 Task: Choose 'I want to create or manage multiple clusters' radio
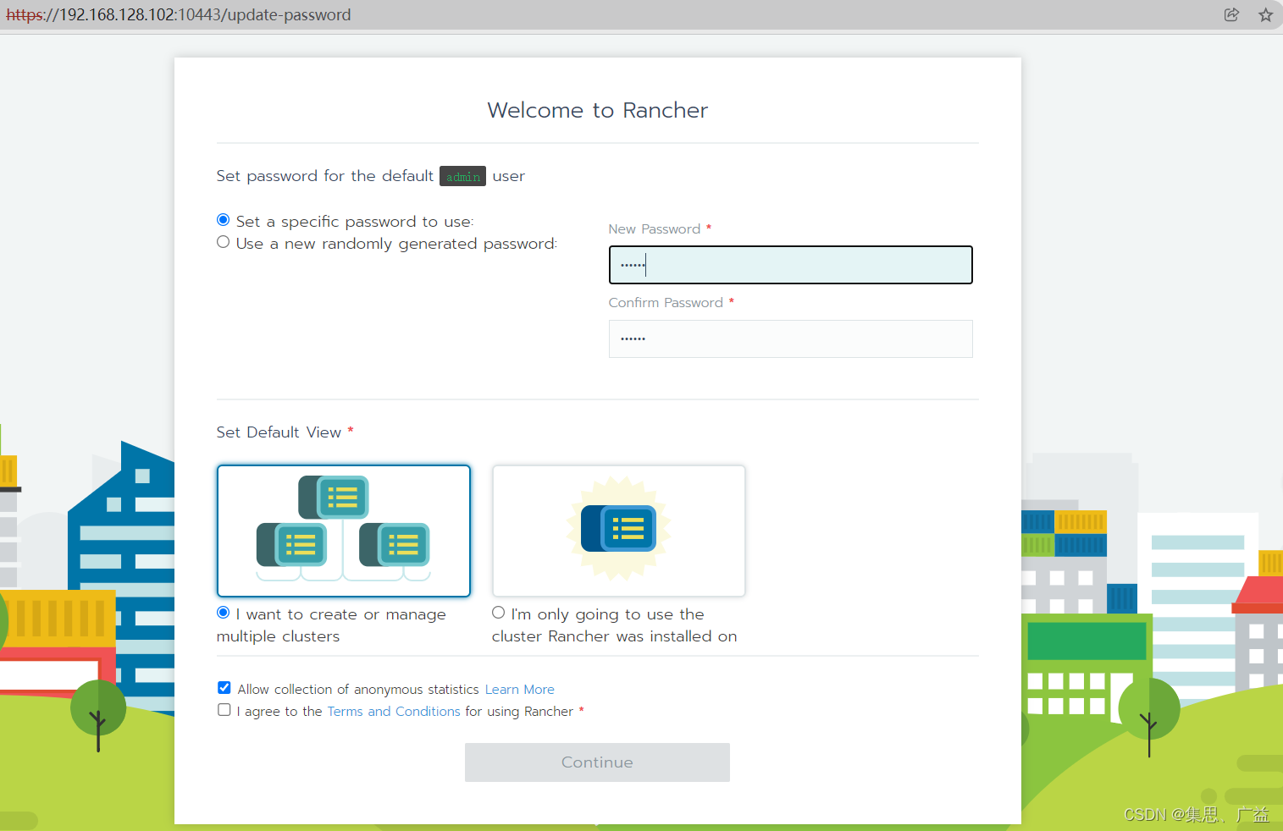pos(224,613)
